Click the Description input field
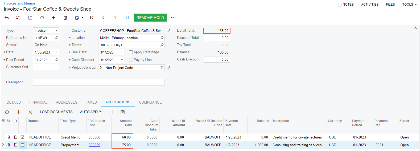 [x=98, y=82]
